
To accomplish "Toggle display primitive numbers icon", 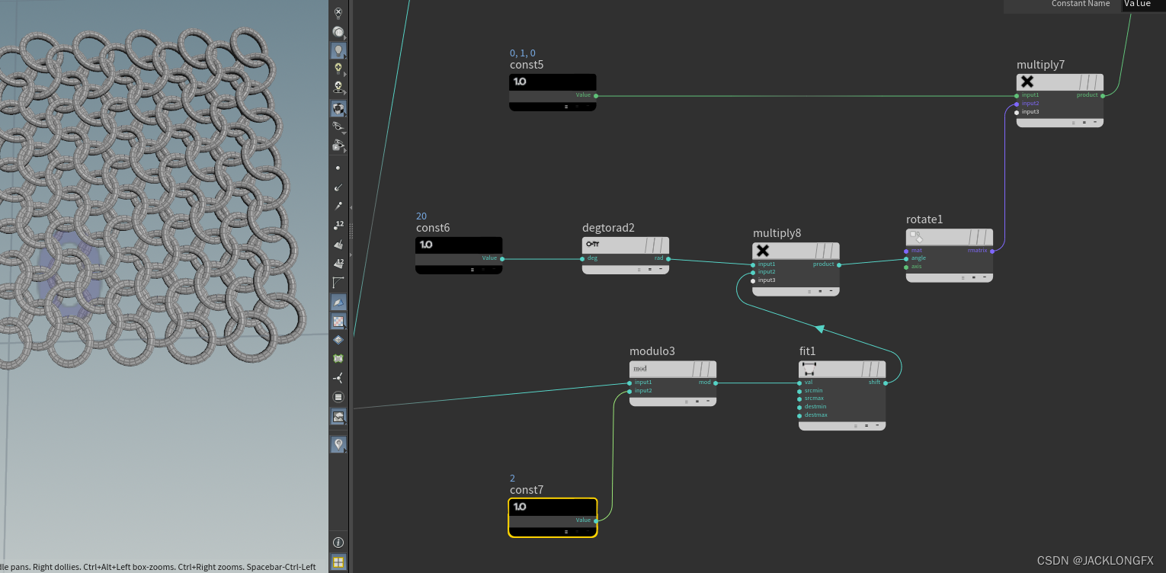I will tap(338, 264).
